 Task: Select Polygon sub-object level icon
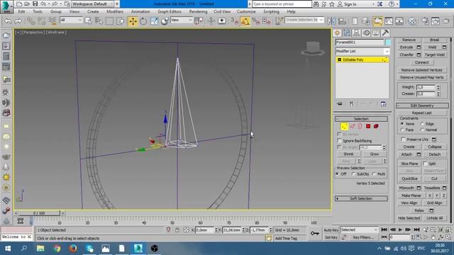pos(368,126)
